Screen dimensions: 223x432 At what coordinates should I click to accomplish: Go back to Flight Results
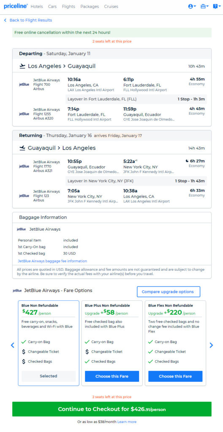pyautogui.click(x=28, y=20)
